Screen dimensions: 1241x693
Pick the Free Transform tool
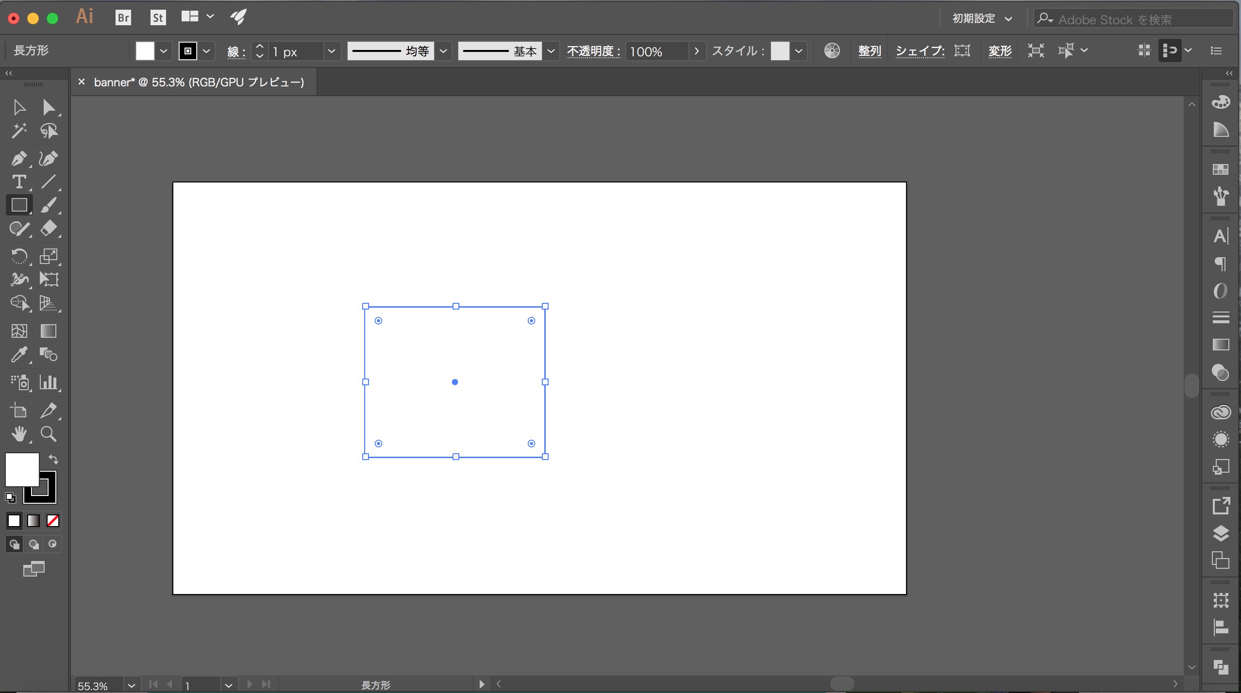[x=49, y=279]
